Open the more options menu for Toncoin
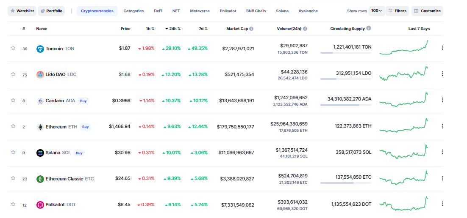The width and height of the screenshot is (467, 218). 442,48
